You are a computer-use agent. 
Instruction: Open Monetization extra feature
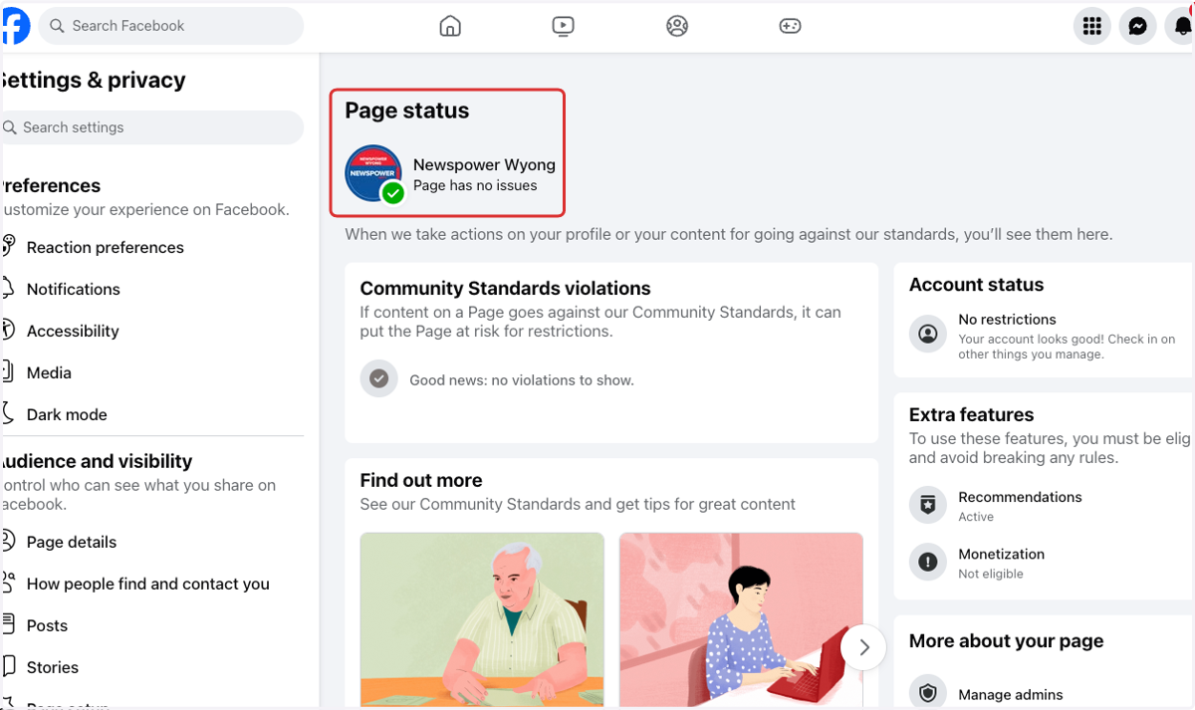pos(1051,563)
